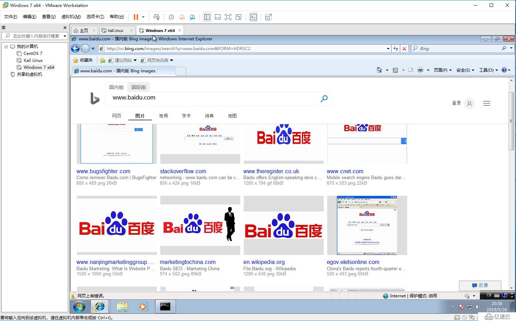
Task: Click the 反馈 feedback button
Action: coord(480,285)
